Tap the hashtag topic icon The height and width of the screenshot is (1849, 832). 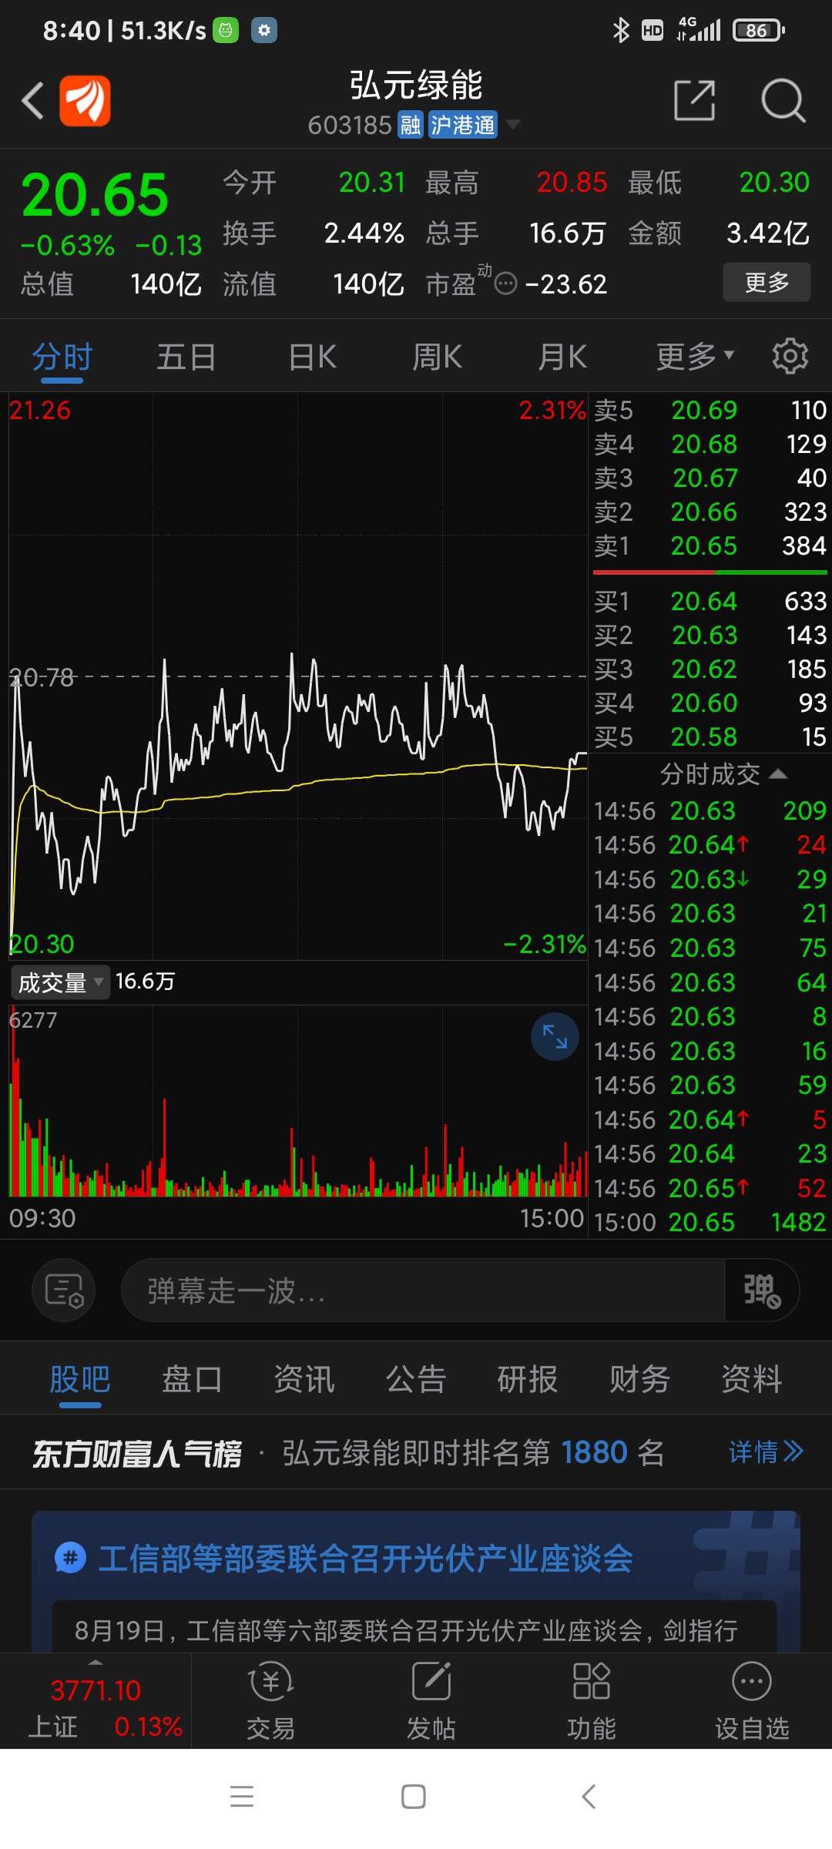click(x=70, y=1558)
